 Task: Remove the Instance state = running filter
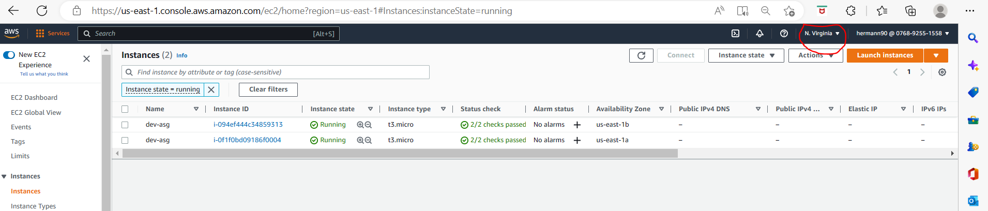click(211, 89)
